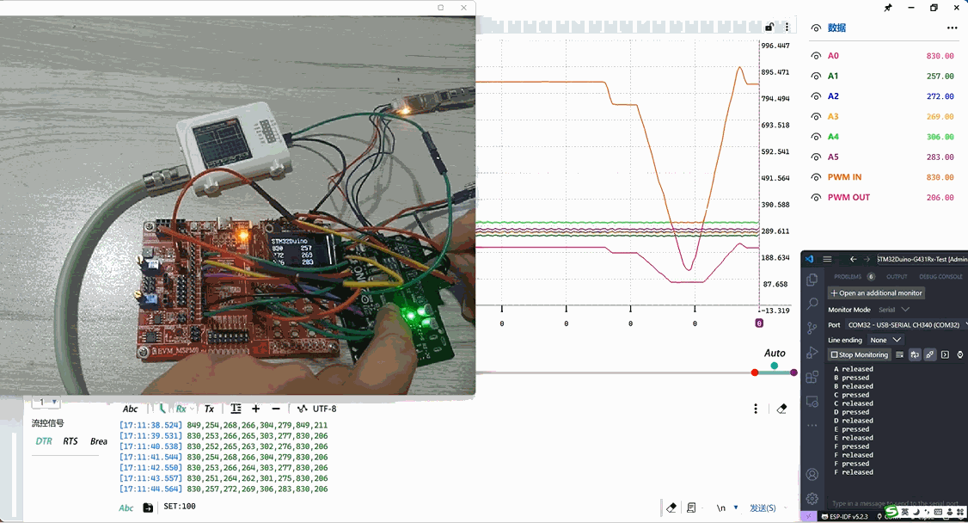Screen dimensions: 968x523
Task: Click the plus icon in receive toolbar
Action: point(255,409)
